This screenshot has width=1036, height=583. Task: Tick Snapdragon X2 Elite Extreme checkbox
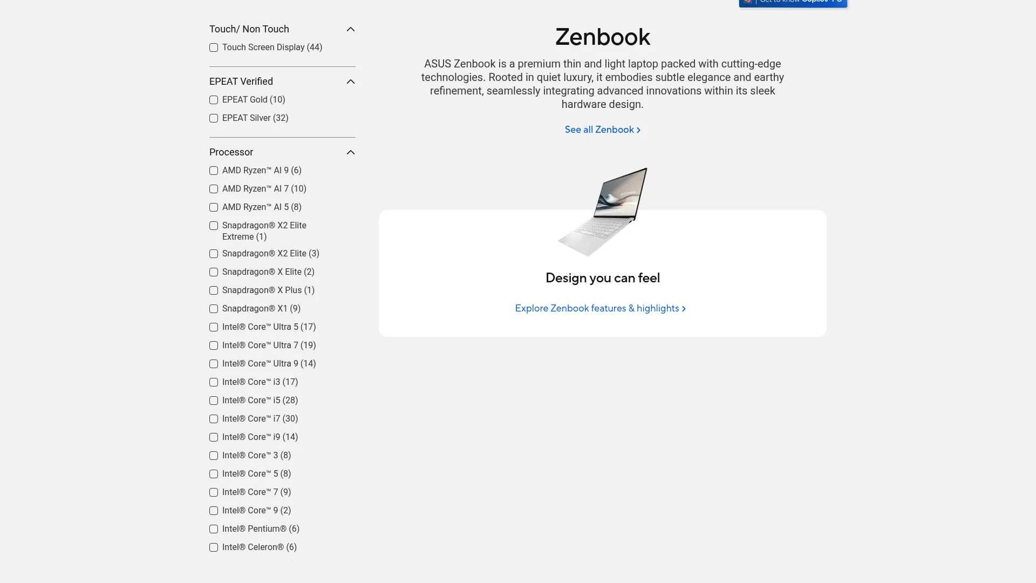pyautogui.click(x=214, y=226)
